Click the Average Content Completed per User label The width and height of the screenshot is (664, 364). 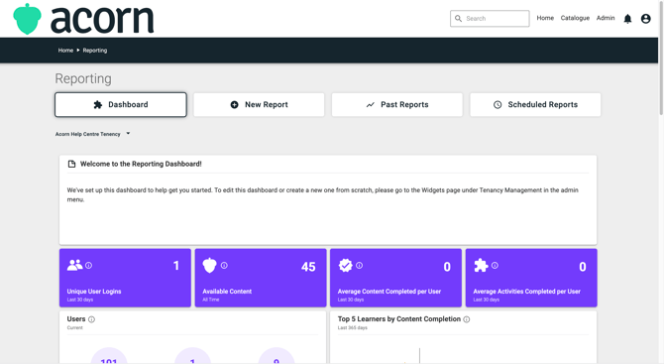(389, 292)
